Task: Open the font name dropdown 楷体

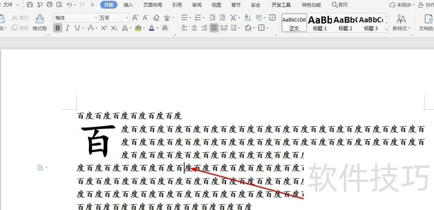Action: click(x=76, y=18)
